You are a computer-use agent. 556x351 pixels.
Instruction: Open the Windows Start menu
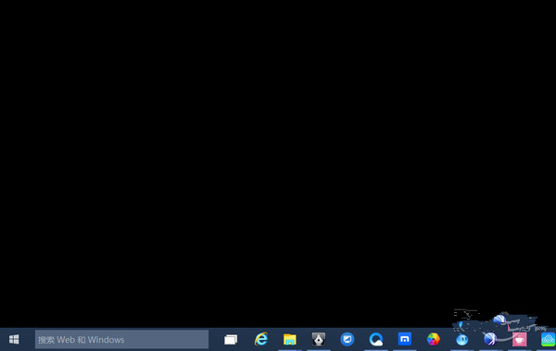[14, 339]
